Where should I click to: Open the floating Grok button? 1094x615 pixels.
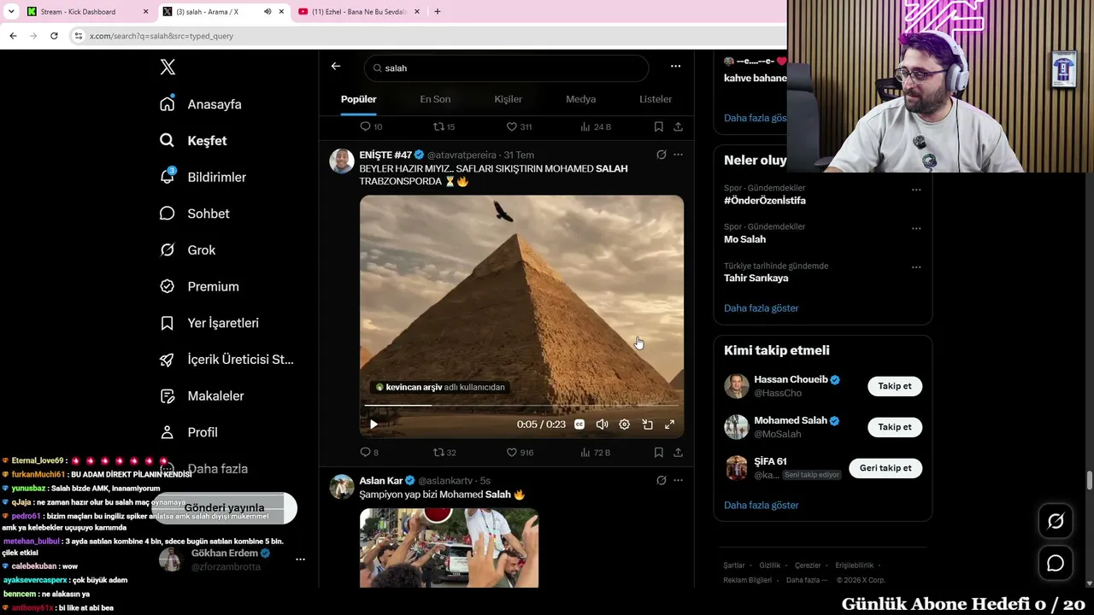(x=1056, y=521)
